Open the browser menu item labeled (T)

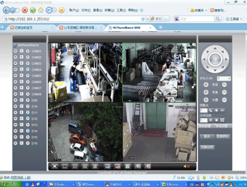click(121, 10)
